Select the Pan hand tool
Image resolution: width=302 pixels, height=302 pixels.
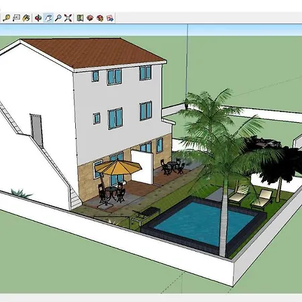click(x=48, y=18)
